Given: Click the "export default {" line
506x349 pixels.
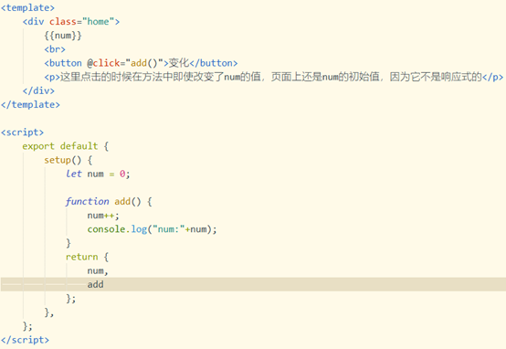Looking at the screenshot, I should (66, 146).
